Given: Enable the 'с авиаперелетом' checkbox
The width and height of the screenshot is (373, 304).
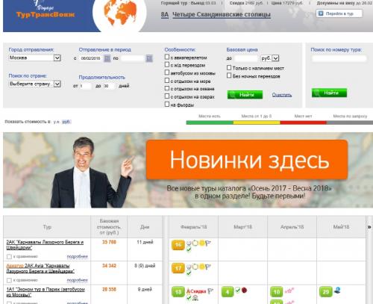Looking at the screenshot, I should tap(167, 57).
